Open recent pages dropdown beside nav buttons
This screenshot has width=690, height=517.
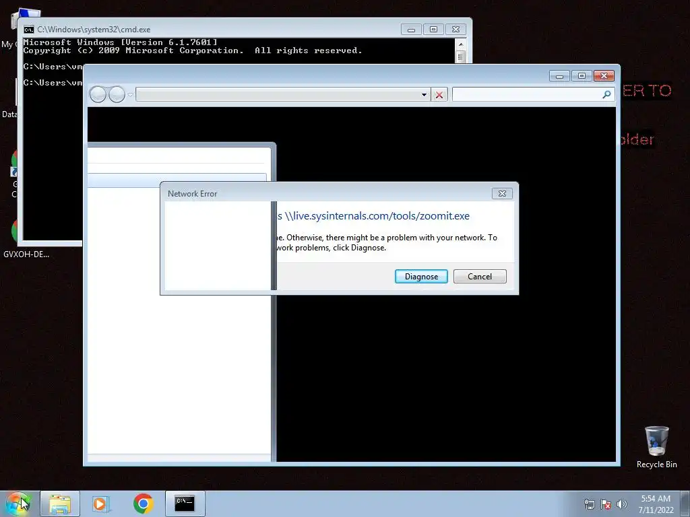(x=130, y=94)
